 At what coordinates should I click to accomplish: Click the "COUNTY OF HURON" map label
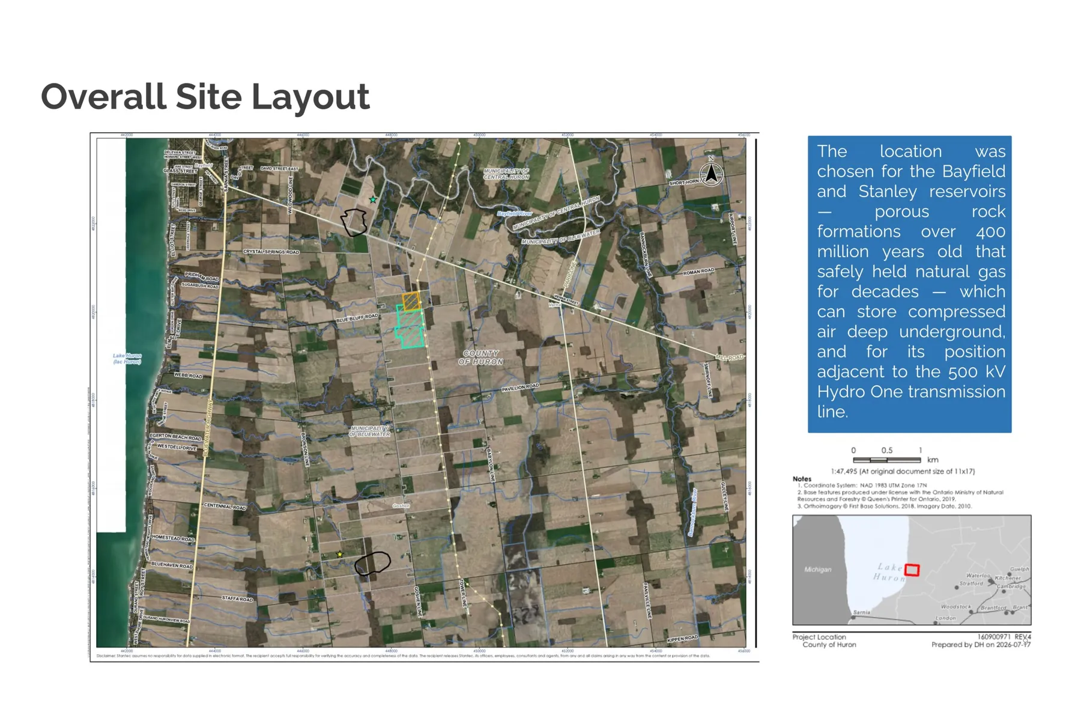coord(480,357)
